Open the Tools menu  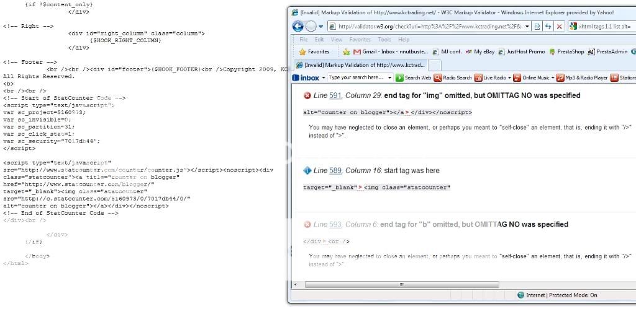point(384,40)
